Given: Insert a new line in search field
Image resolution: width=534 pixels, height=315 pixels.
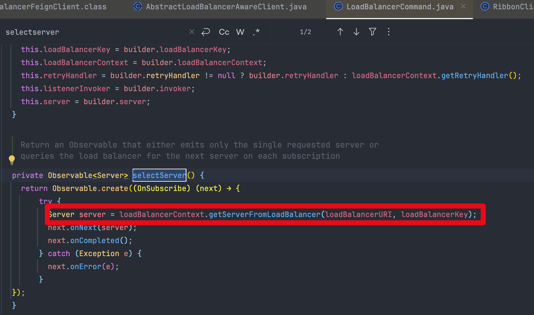Looking at the screenshot, I should [x=206, y=32].
